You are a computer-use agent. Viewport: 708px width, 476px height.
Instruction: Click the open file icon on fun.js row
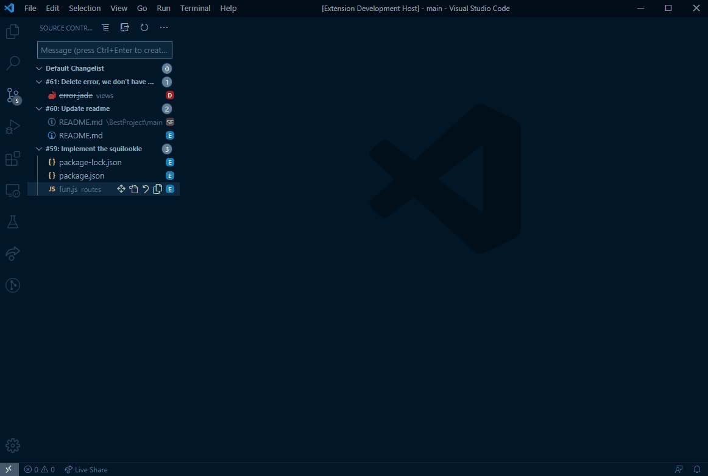coord(133,189)
